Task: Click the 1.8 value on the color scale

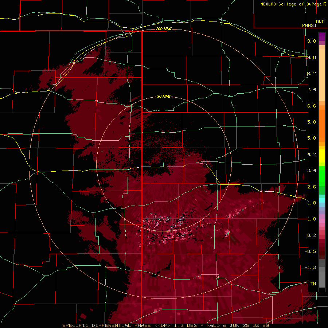Action: [x=312, y=203]
